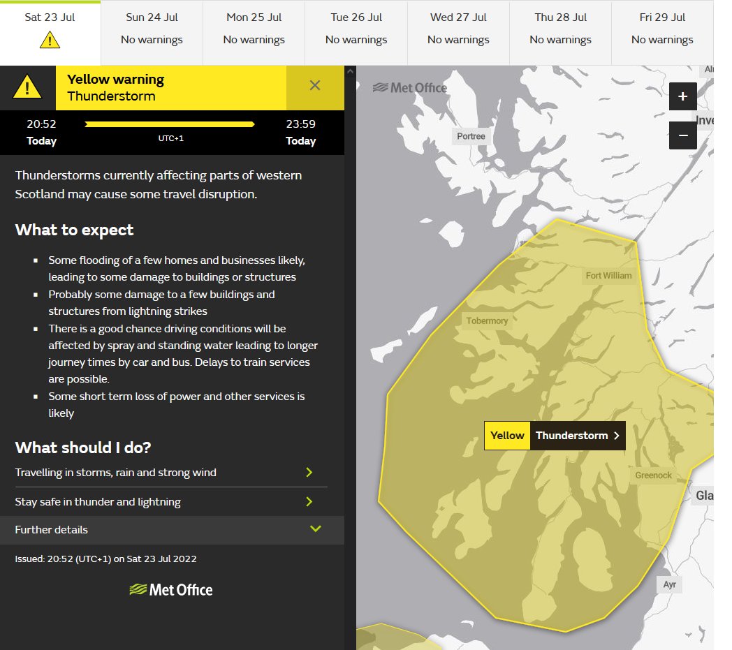
Task: Open the Yellow Thunderstorm warning label on map
Action: pyautogui.click(x=554, y=435)
